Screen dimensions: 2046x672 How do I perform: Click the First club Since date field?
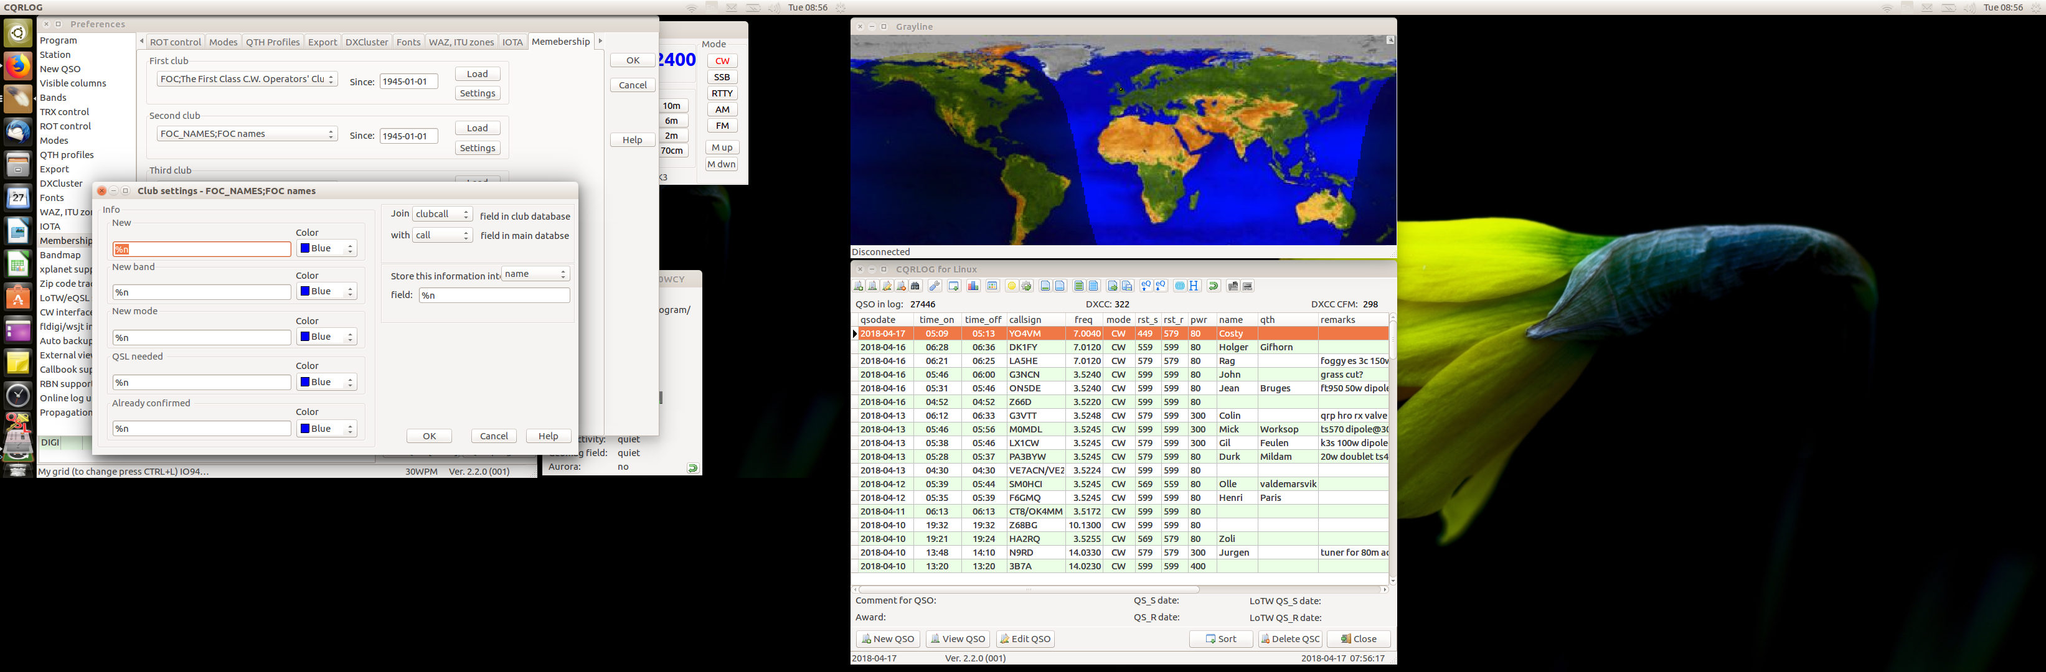click(409, 82)
